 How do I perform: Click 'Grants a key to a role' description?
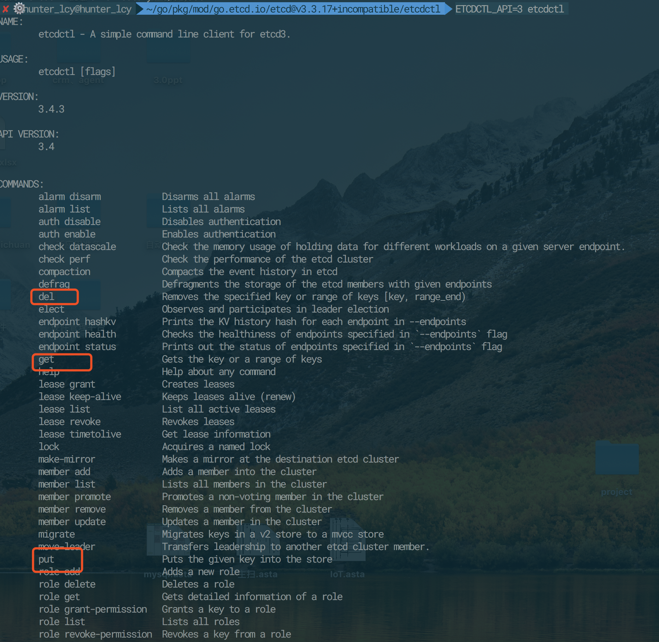click(219, 609)
